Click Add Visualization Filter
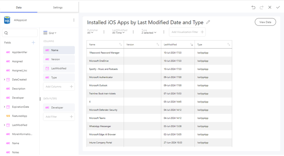The image size is (284, 156). (x=187, y=32)
